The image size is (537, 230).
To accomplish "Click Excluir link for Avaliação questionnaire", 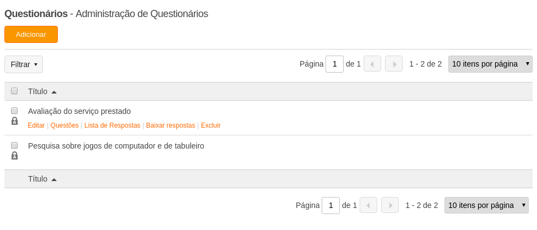I will click(x=210, y=125).
